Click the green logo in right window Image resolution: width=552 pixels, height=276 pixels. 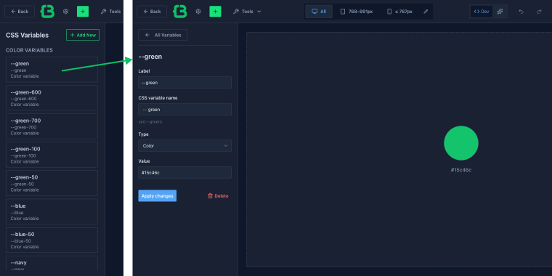pyautogui.click(x=180, y=12)
